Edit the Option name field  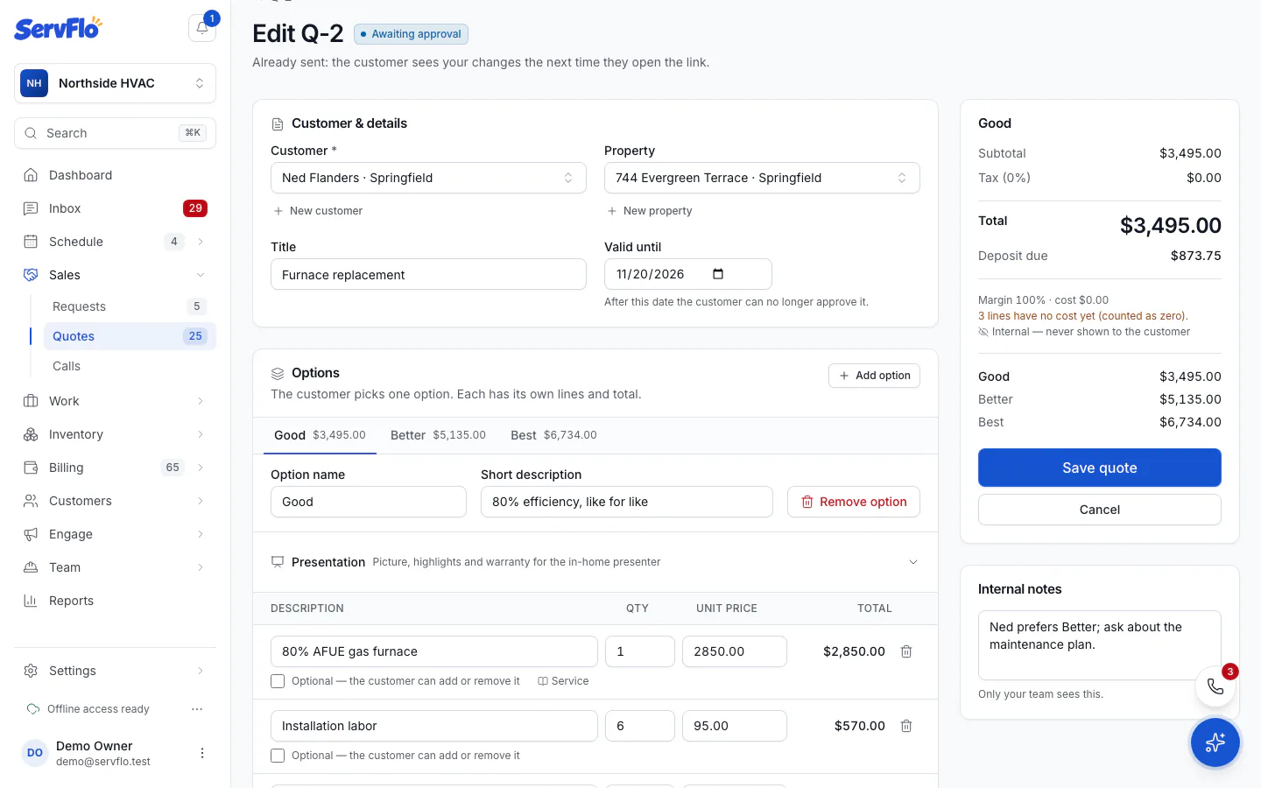(x=369, y=502)
